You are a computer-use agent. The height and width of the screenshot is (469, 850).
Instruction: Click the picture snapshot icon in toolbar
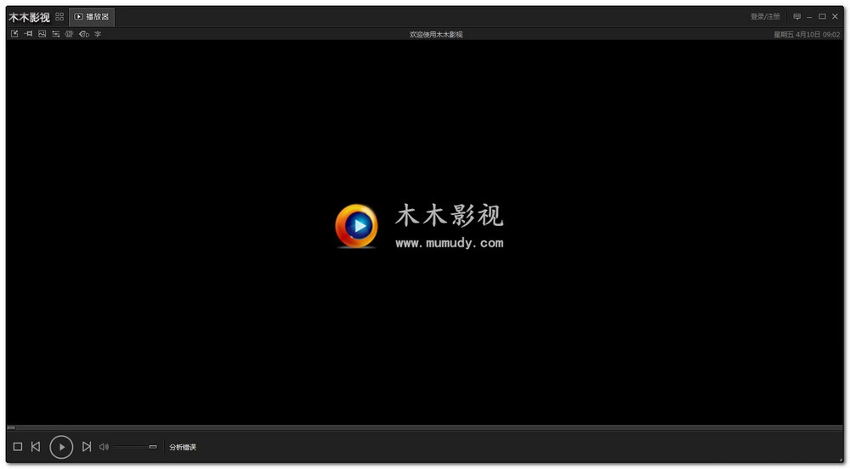coord(42,34)
